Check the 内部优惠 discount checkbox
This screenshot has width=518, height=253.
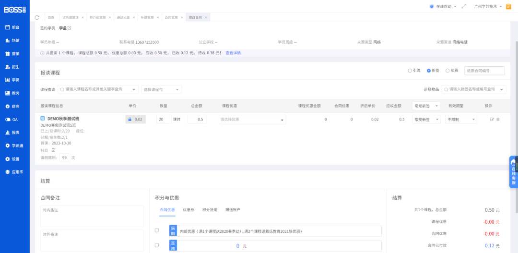pos(157,230)
